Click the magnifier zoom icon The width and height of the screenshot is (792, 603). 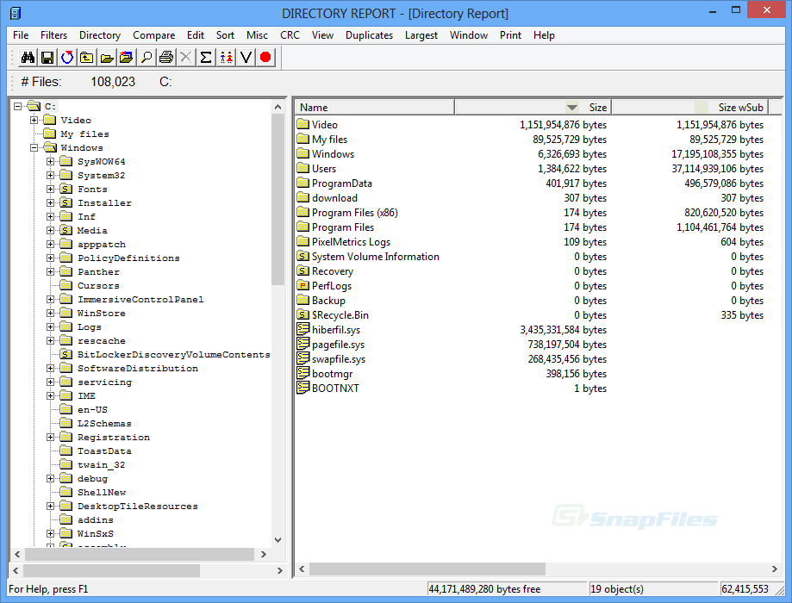pos(147,58)
